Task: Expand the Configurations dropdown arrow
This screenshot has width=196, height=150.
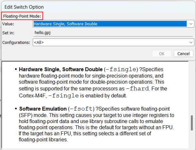Action: [191, 42]
